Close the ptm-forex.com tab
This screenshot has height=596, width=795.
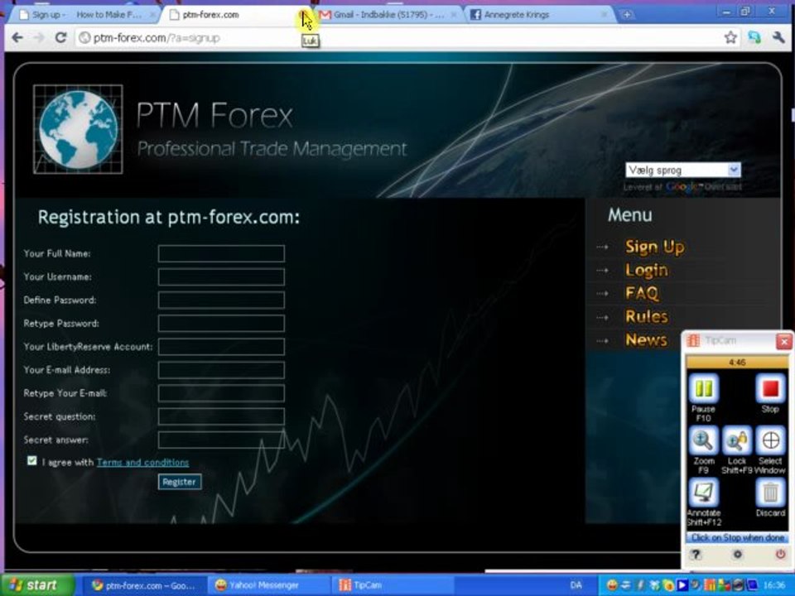click(303, 15)
